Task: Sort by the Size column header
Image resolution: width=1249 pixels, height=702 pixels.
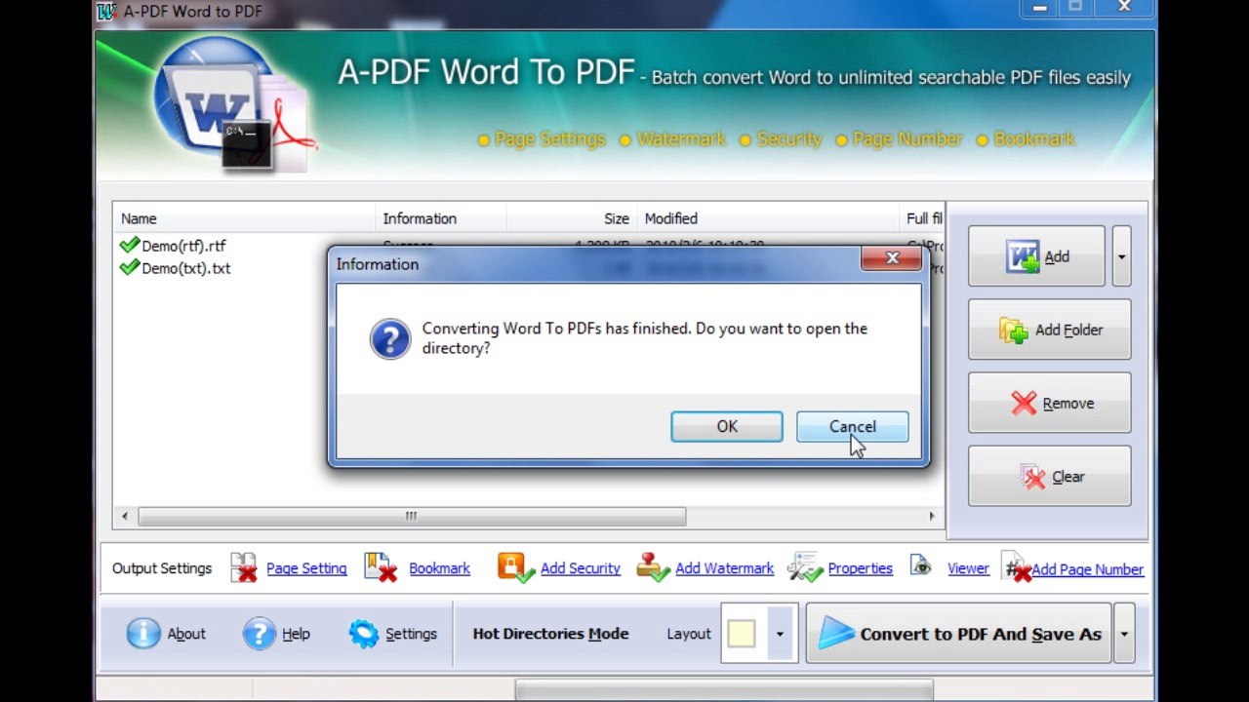Action: pos(571,218)
